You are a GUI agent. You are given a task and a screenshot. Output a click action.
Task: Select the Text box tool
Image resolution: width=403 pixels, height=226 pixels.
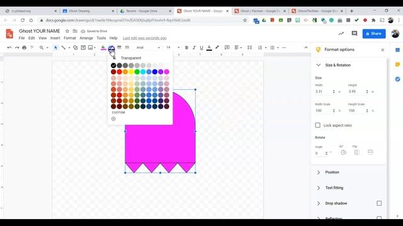click(x=83, y=48)
